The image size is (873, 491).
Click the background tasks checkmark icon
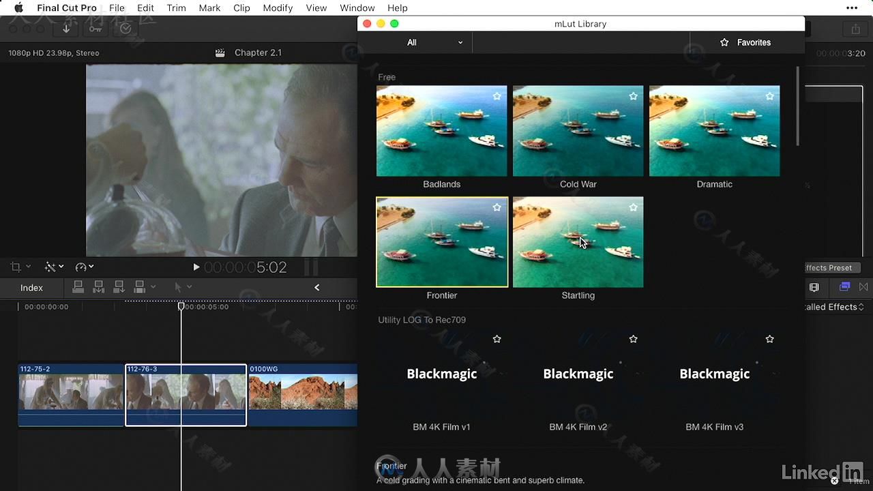click(125, 28)
